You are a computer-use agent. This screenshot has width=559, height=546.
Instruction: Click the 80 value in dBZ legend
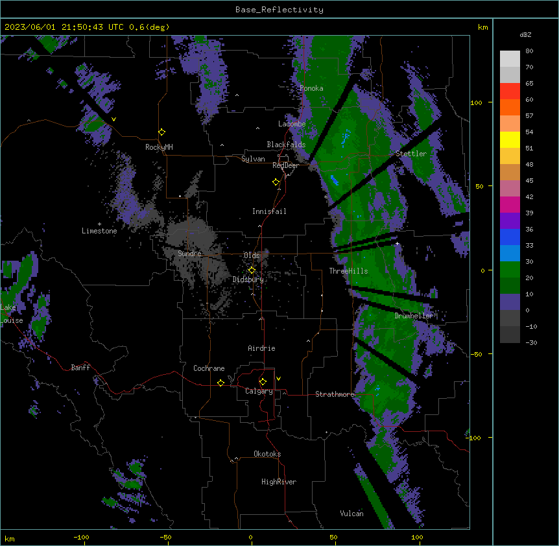pos(529,51)
